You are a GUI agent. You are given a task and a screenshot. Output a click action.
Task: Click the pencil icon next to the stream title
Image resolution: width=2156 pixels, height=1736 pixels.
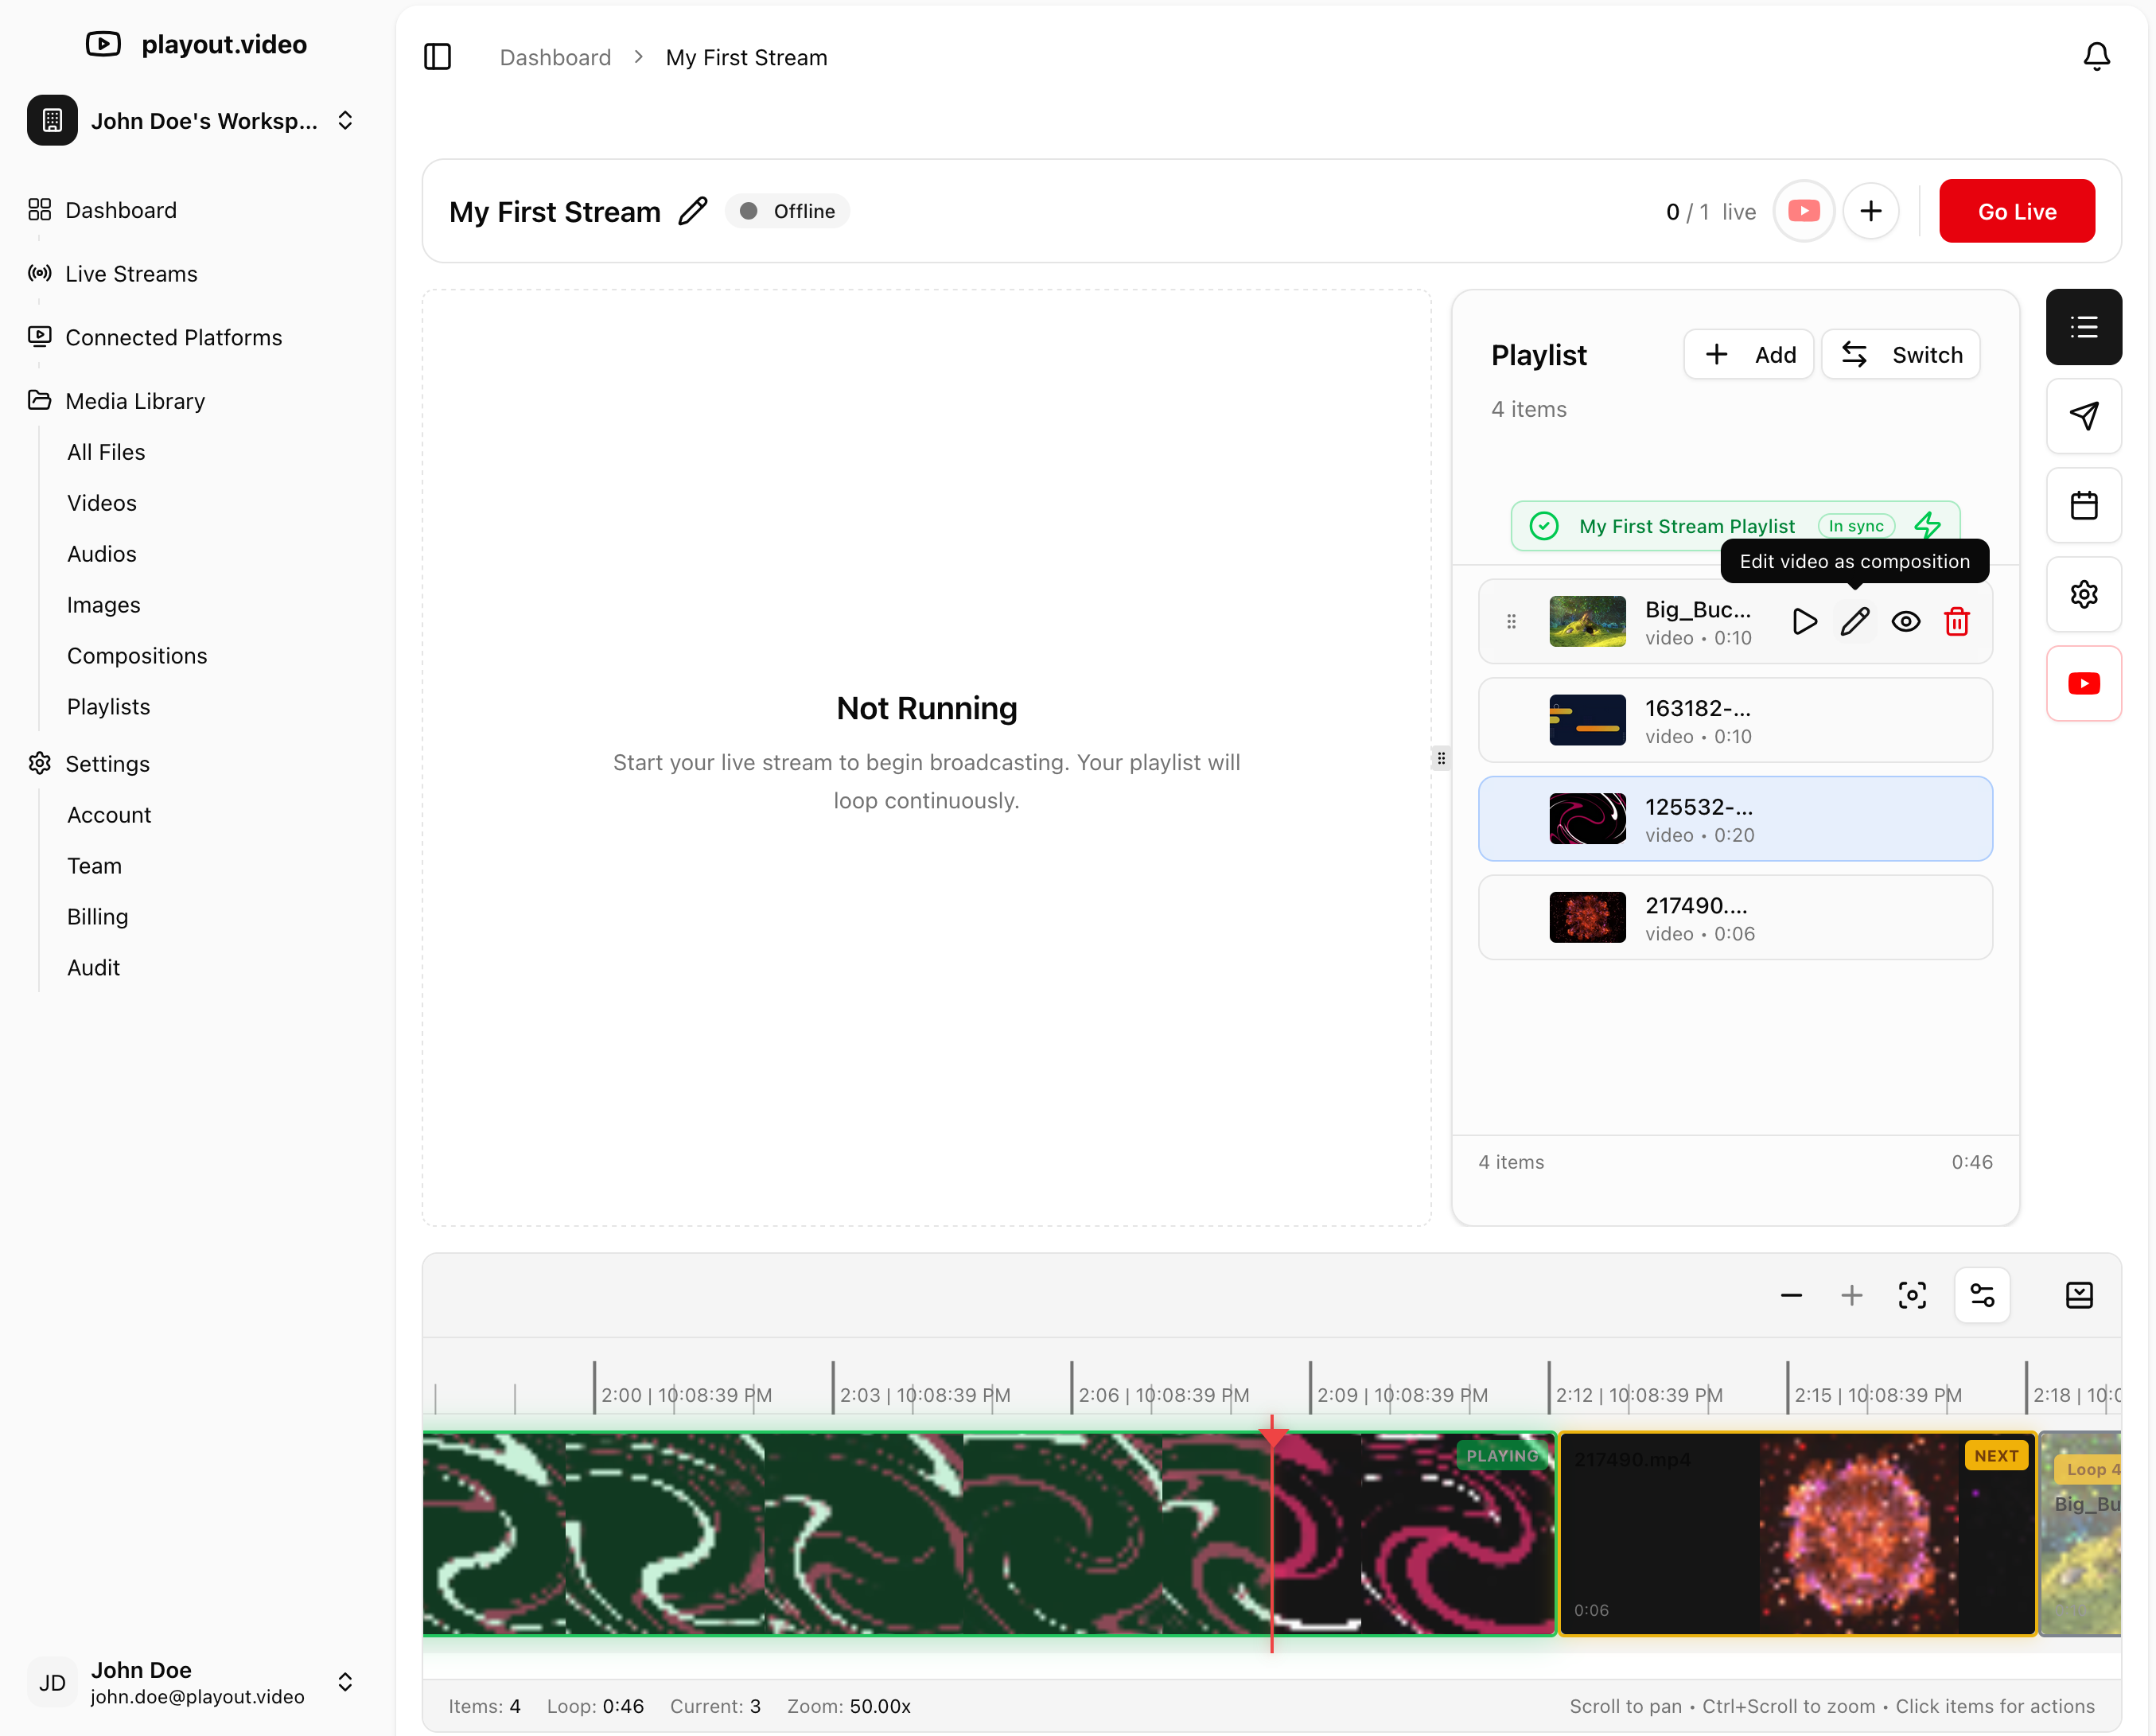point(692,211)
